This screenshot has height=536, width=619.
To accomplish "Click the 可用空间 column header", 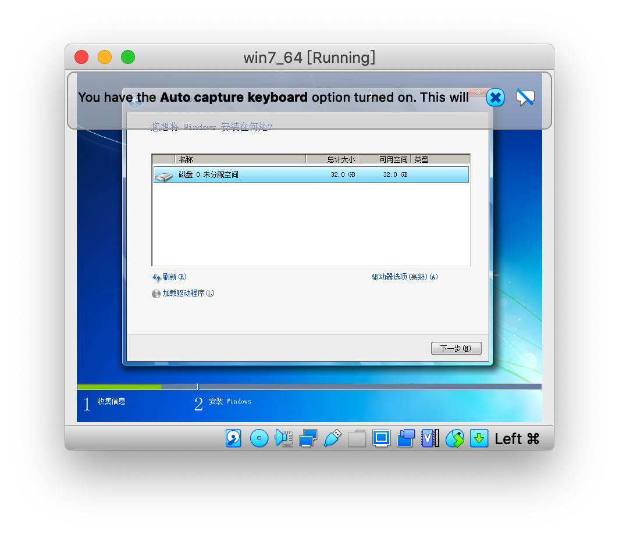I will (x=385, y=159).
